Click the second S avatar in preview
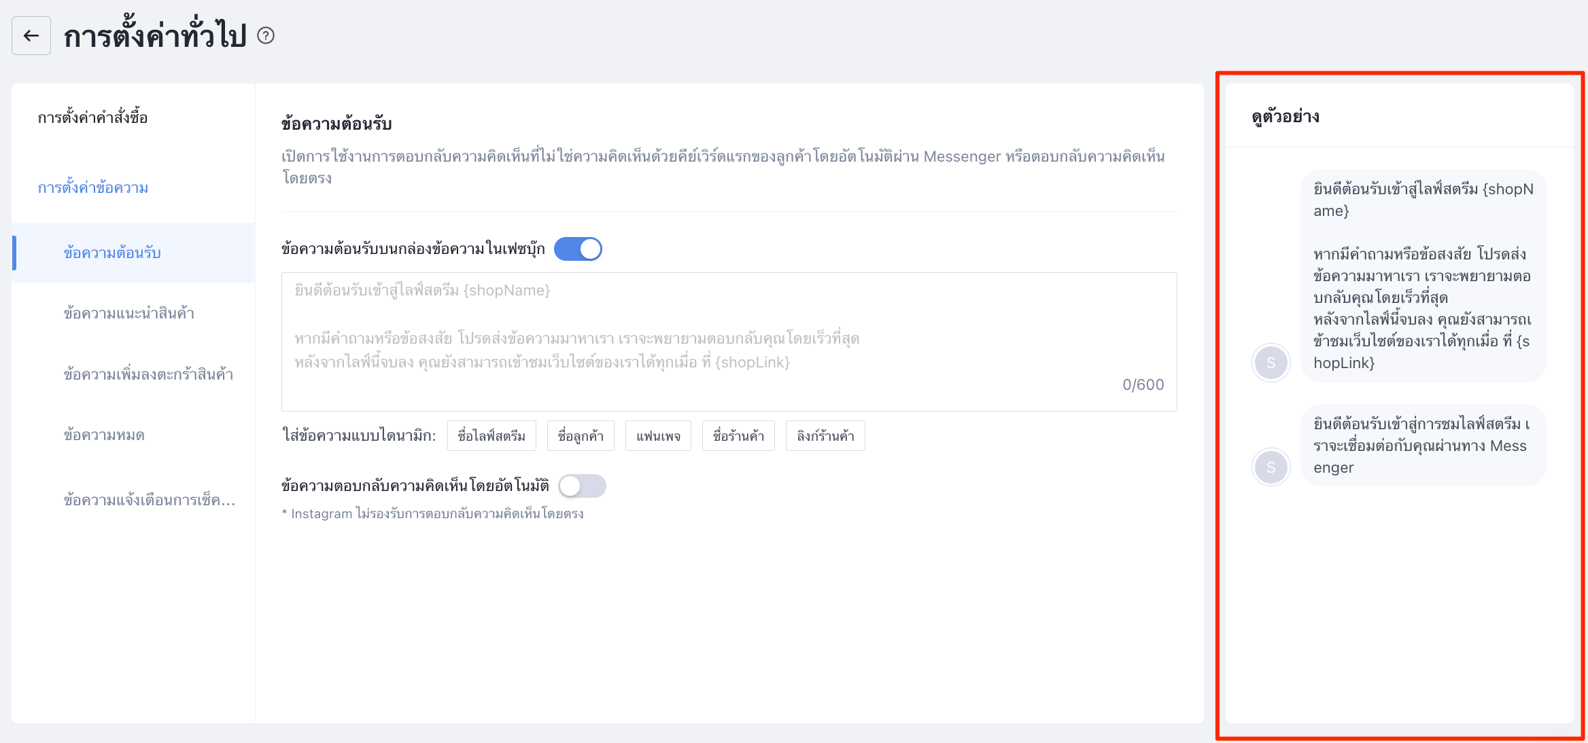 [1271, 467]
